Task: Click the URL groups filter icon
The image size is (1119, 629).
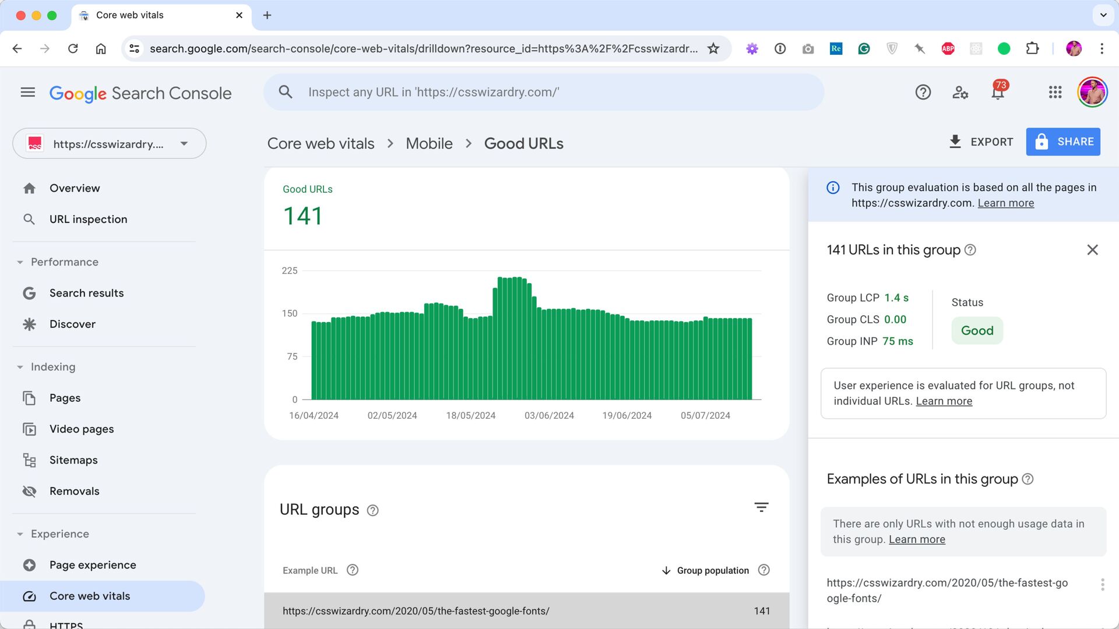Action: (x=761, y=507)
